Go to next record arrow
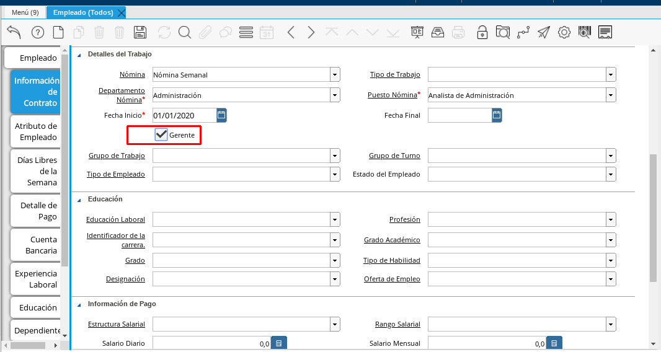 (311, 32)
